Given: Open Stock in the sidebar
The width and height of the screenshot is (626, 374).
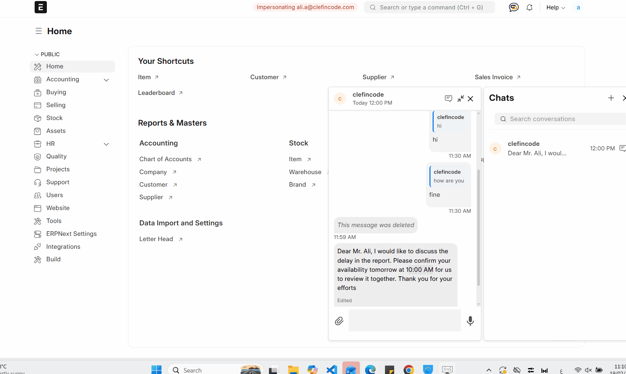Looking at the screenshot, I should (x=55, y=118).
